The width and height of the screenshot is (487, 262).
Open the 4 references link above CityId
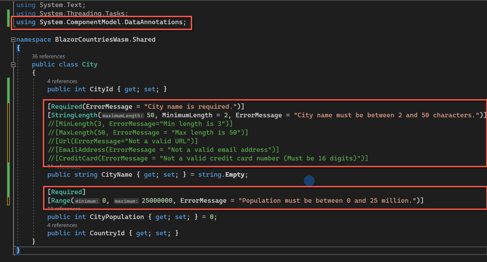click(x=62, y=81)
